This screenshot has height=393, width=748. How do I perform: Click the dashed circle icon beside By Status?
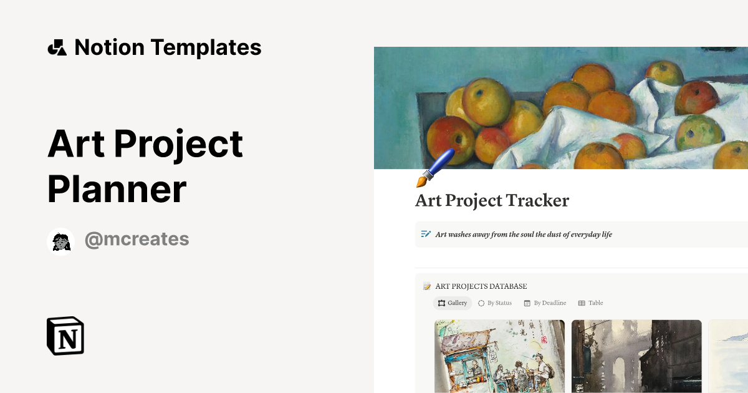point(481,303)
